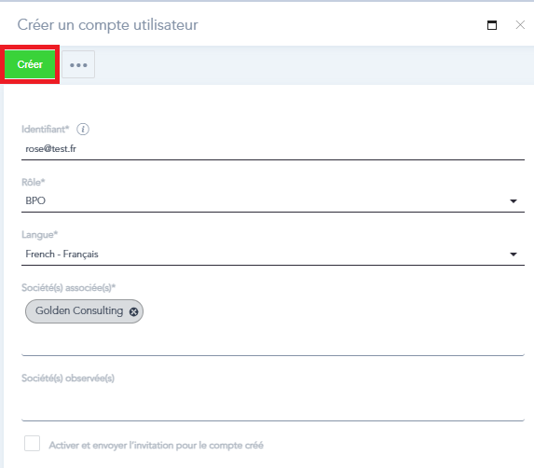Viewport: 534px width, 468px height.
Task: Remove the Golden Consulting chip
Action: (x=134, y=311)
